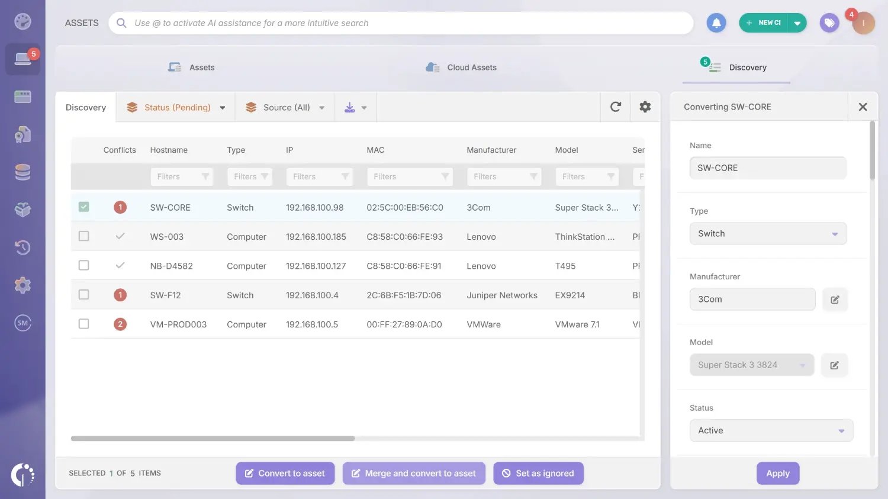Uncheck the SW-CORE row checkbox
The width and height of the screenshot is (888, 499).
(x=83, y=207)
